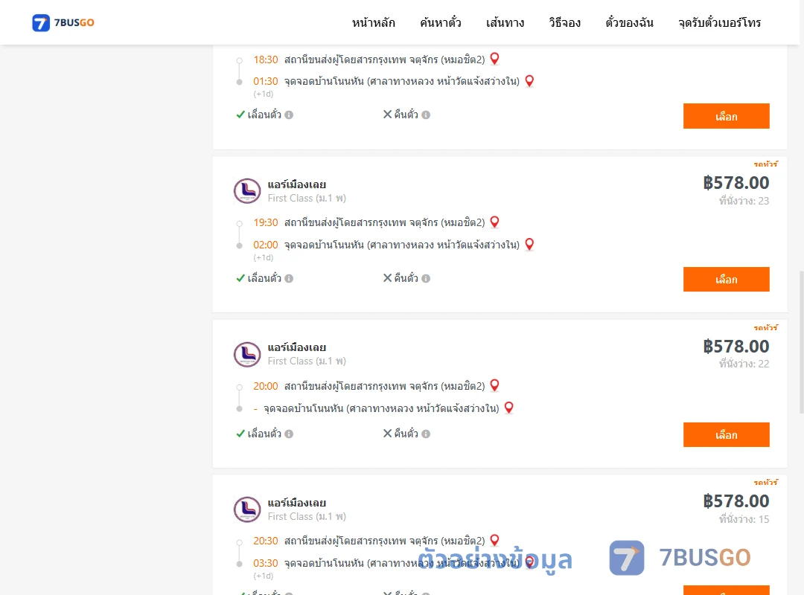
Task: Click ที่นั่งว่าง: 22 seats text
Action: click(744, 364)
